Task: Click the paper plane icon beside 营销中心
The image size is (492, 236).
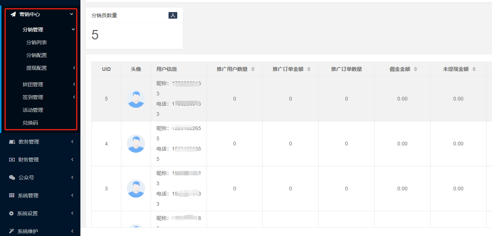Action: tap(13, 14)
